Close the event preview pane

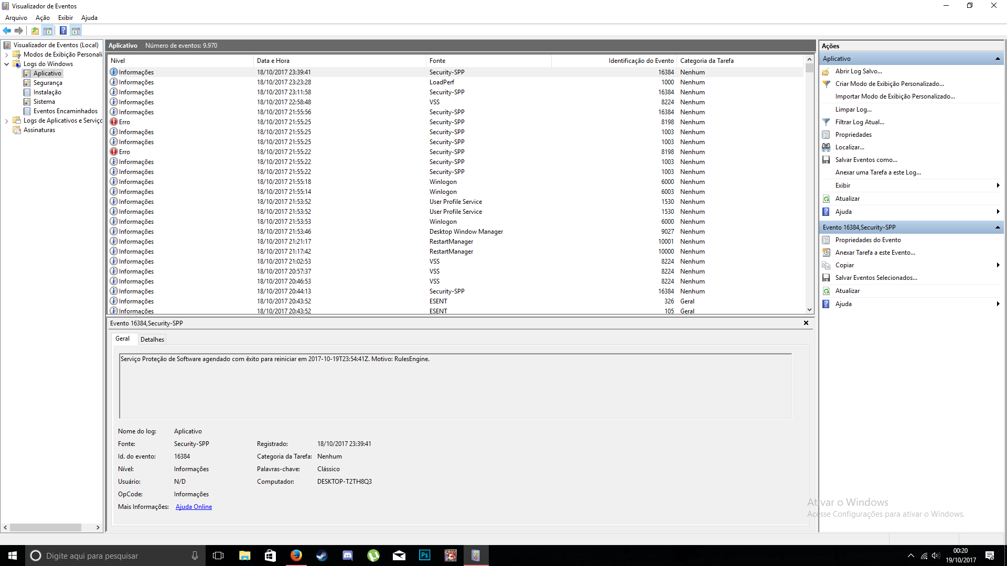(806, 323)
